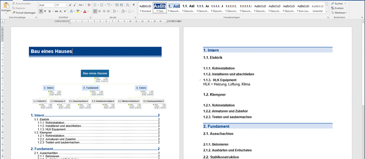Apply the red font color
Screen dimensions: 365x159
click(85, 11)
